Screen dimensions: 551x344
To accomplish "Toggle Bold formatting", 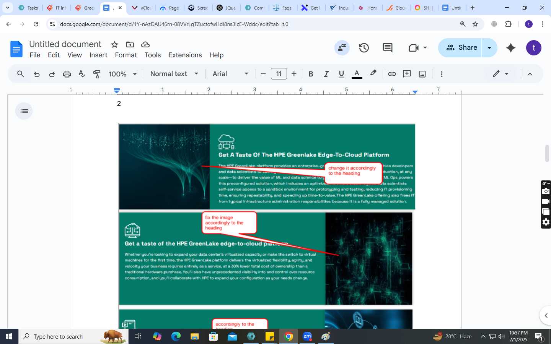I will point(311,74).
